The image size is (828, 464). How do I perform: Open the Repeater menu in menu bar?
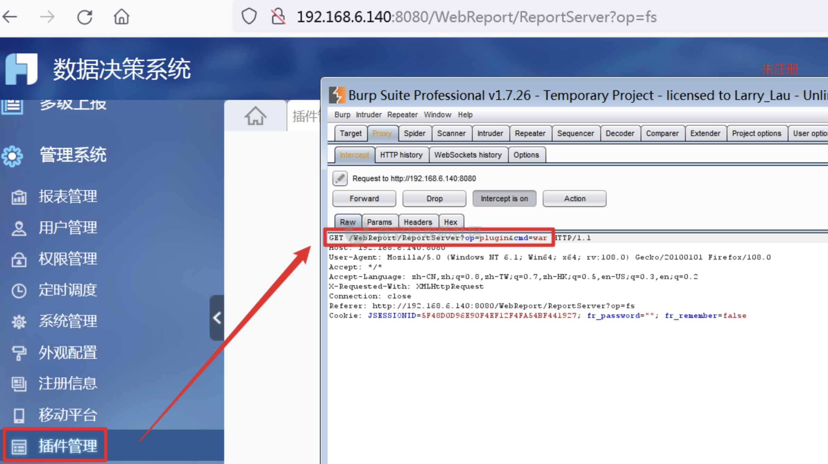(403, 115)
